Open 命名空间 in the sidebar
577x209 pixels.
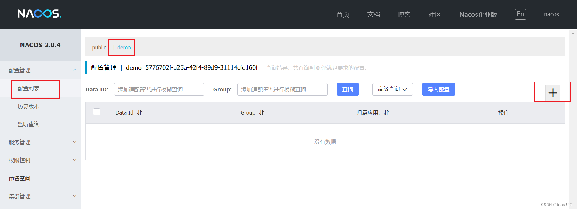(x=20, y=178)
